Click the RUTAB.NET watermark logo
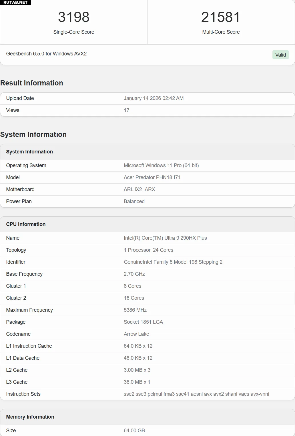This screenshot has width=295, height=436. [15, 2]
